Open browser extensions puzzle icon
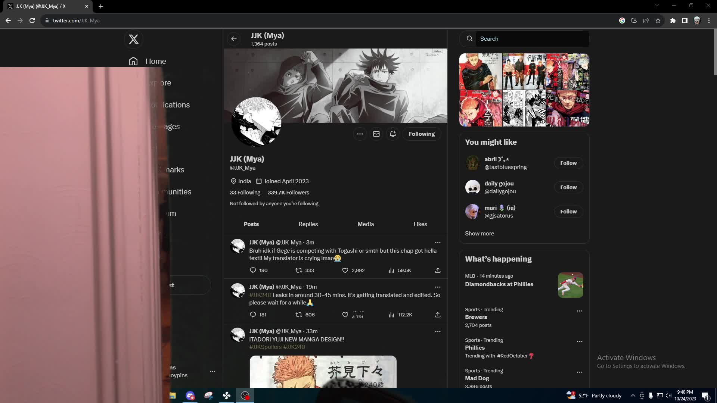Viewport: 717px width, 403px height. tap(673, 21)
